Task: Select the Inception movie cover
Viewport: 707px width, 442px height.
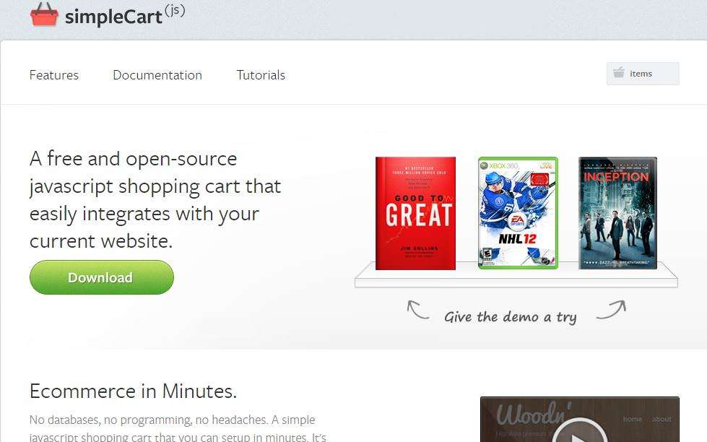Action: point(617,213)
